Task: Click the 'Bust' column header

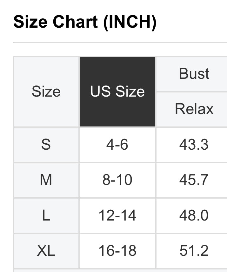Action: [194, 74]
